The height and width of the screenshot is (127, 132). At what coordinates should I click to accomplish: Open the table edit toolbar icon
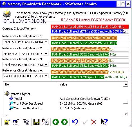coord(15,122)
